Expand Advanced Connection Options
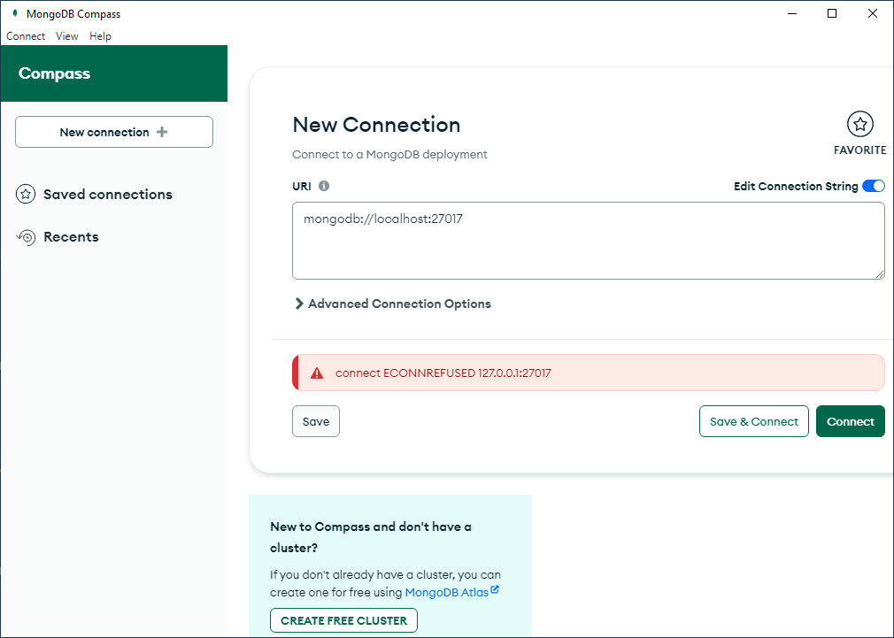Screen dimensions: 894x638 [x=392, y=304]
